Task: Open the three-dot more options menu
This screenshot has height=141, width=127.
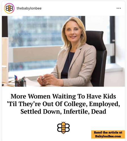Action: tap(119, 8)
